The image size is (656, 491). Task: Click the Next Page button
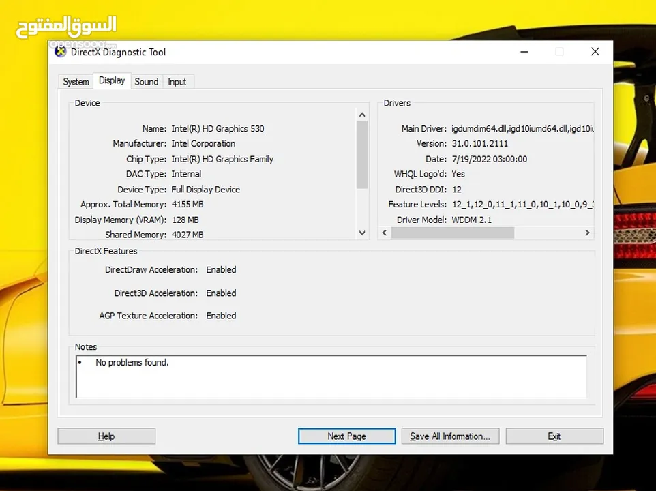point(347,436)
